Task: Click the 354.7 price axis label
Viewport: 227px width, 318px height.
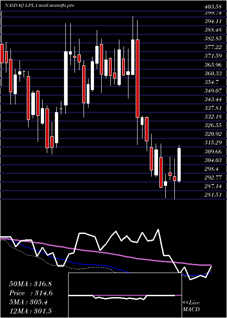Action: tap(212, 82)
